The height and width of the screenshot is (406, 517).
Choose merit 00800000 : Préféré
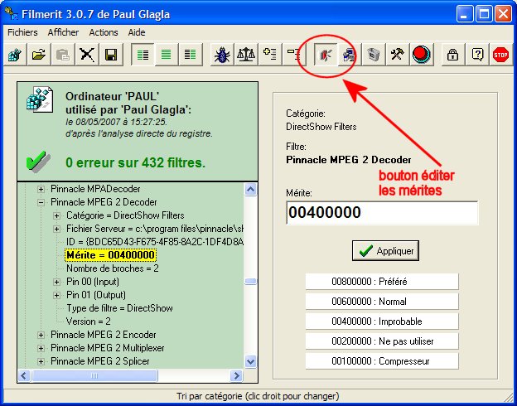coord(382,282)
